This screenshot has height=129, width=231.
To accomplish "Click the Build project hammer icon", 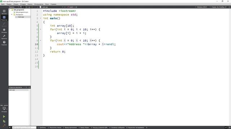I will coord(4,125).
